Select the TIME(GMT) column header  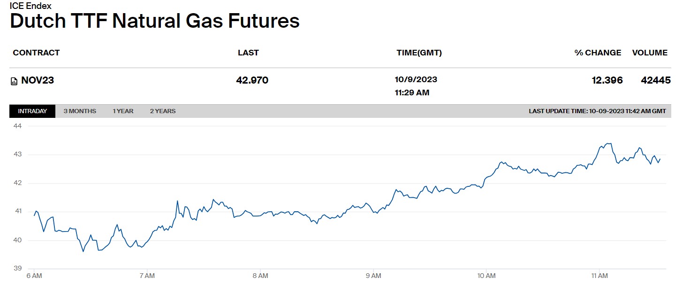click(419, 53)
